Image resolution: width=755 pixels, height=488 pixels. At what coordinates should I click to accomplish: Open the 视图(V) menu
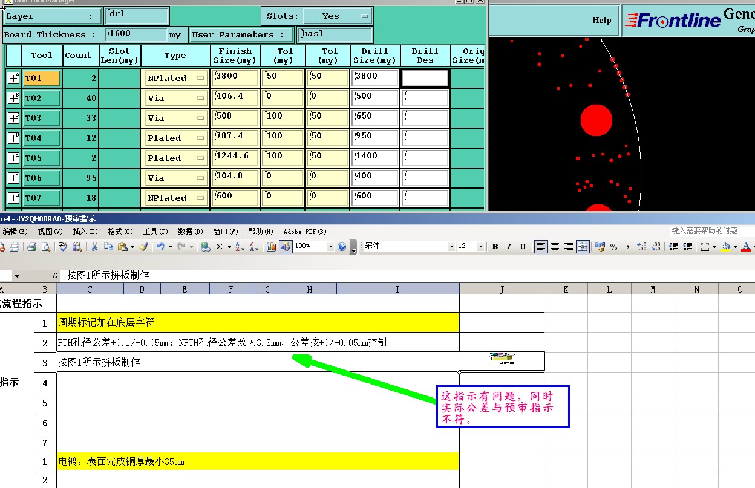click(x=50, y=232)
